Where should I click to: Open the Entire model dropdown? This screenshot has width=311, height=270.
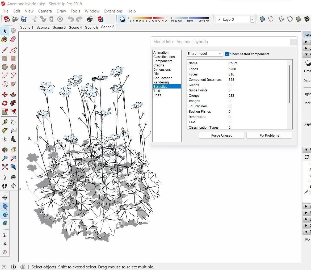point(204,53)
